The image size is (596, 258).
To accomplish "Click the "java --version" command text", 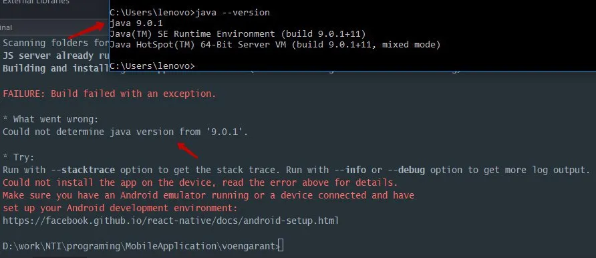I will [233, 13].
